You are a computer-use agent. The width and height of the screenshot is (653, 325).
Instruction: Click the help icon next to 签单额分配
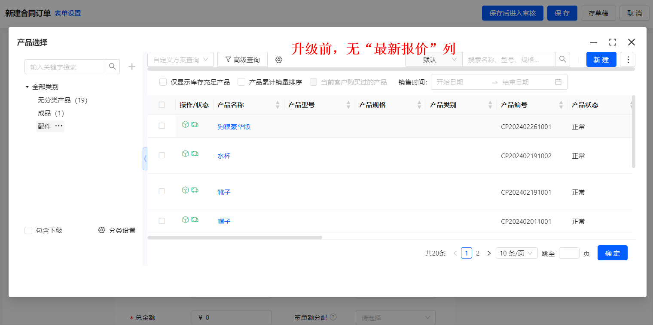pos(333,317)
